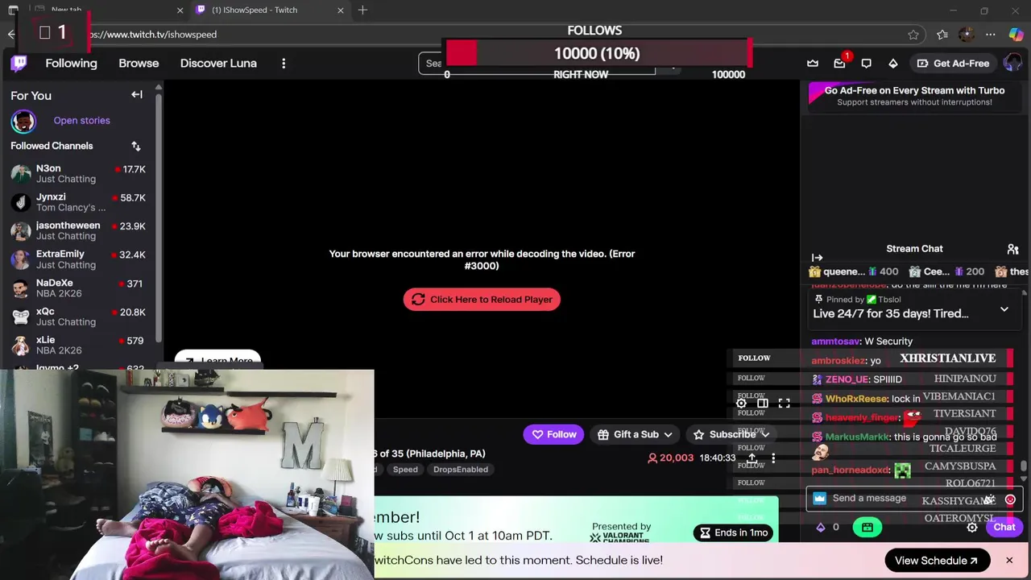
Task: Toggle theatre mode in player
Action: pos(762,403)
